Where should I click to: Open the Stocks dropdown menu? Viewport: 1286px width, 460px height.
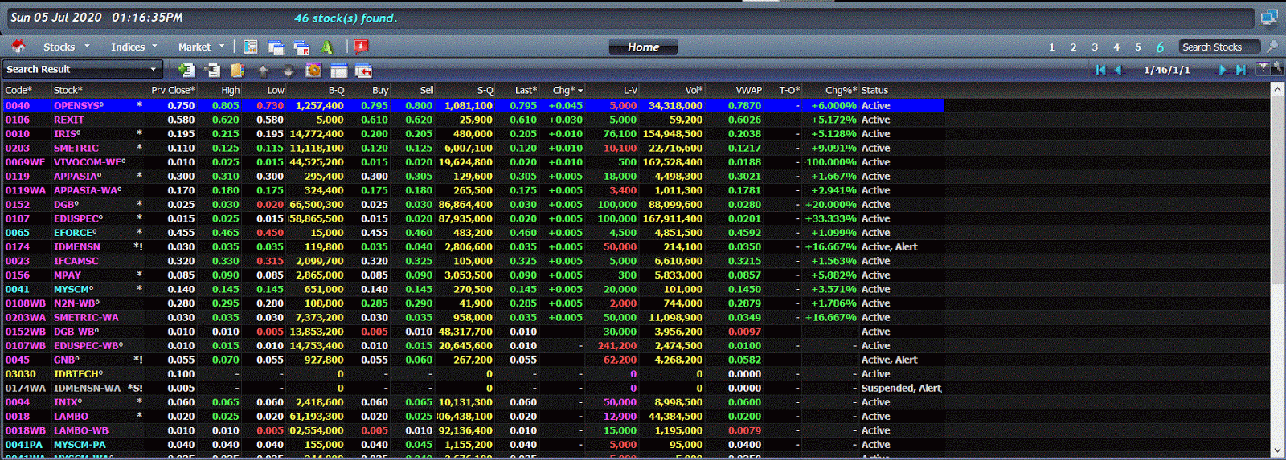(67, 47)
